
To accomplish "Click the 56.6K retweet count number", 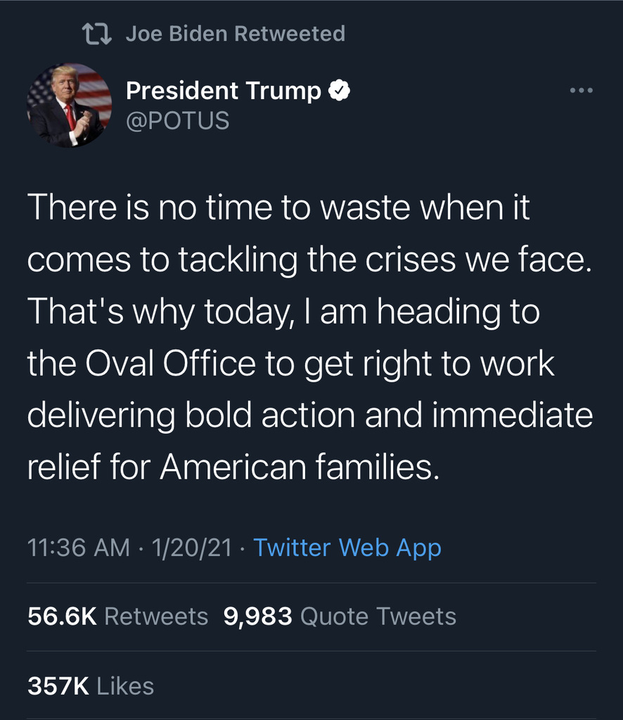I will pyautogui.click(x=61, y=617).
